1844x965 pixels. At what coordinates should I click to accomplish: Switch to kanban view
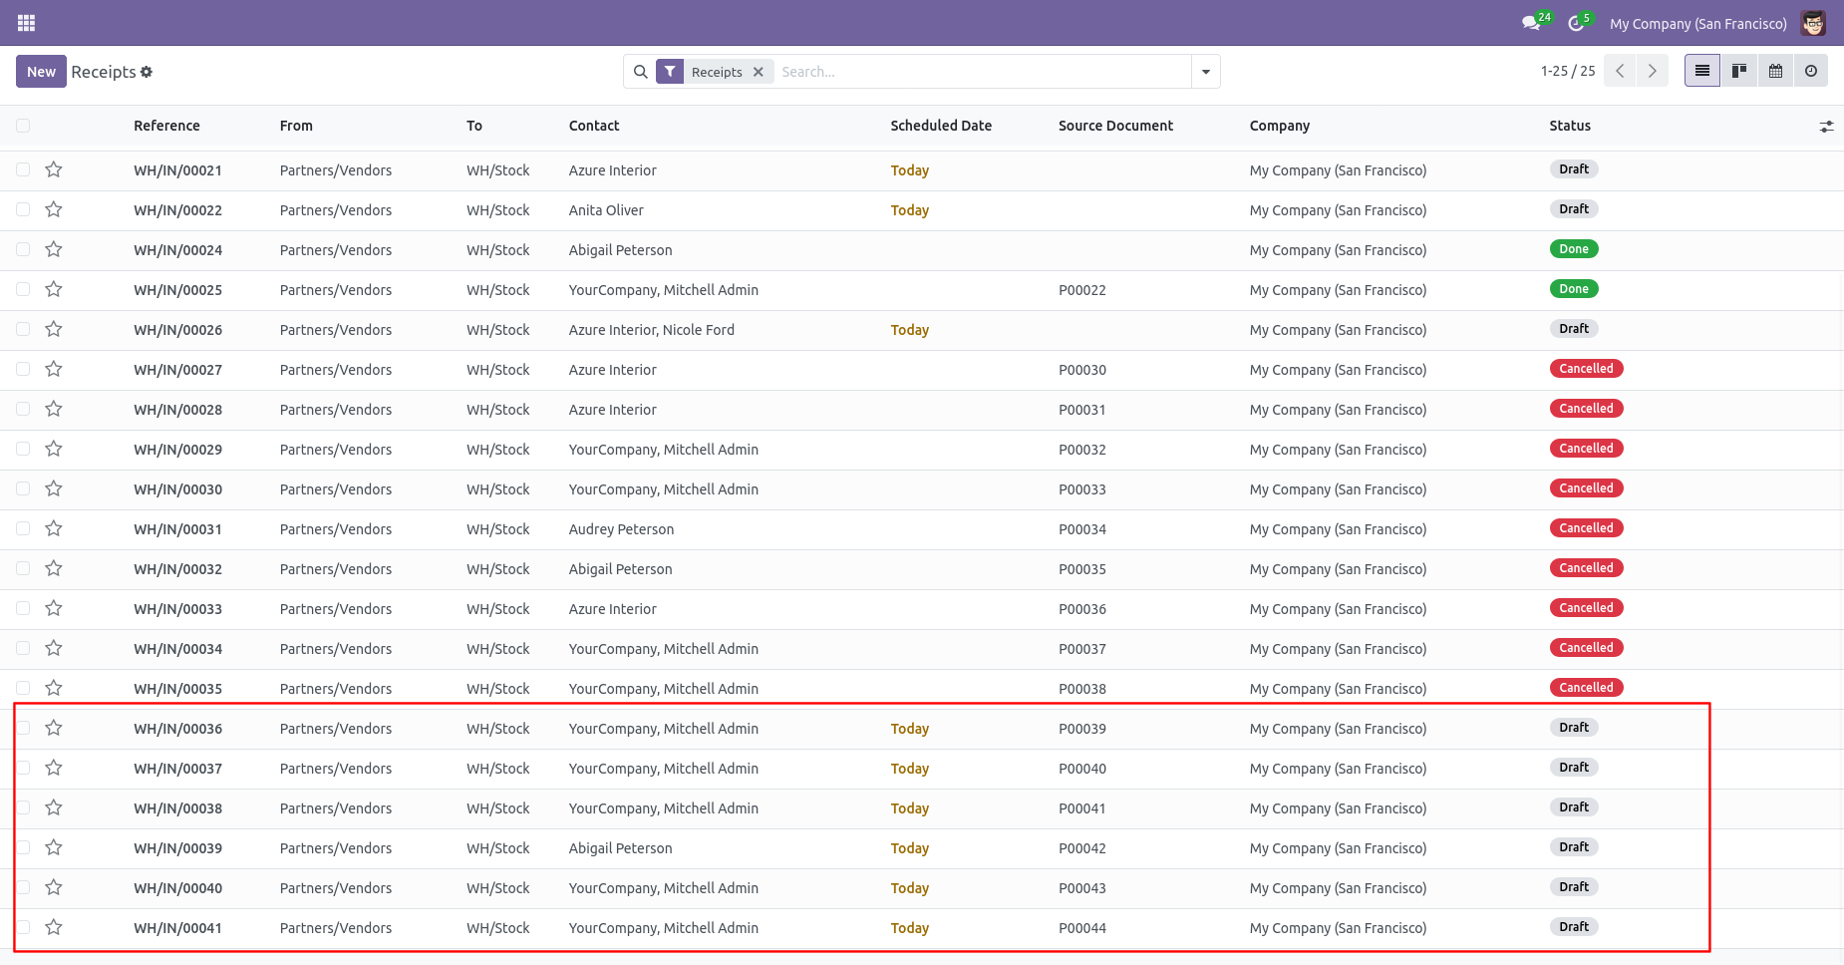click(x=1739, y=71)
